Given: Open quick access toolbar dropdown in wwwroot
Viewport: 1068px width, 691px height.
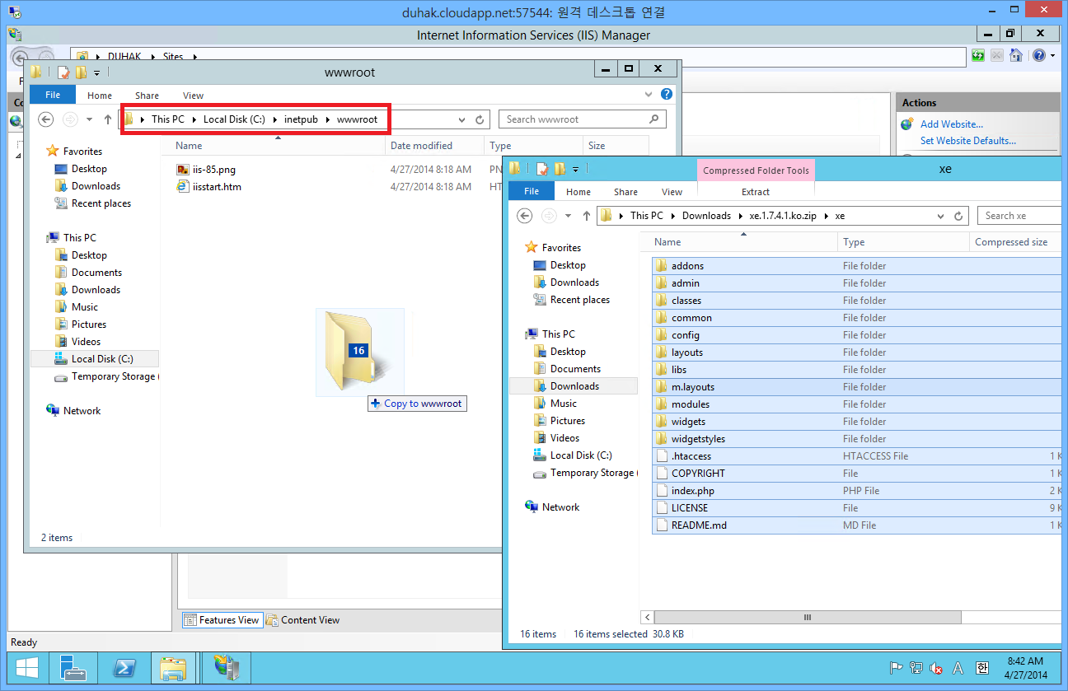Looking at the screenshot, I should [x=97, y=72].
